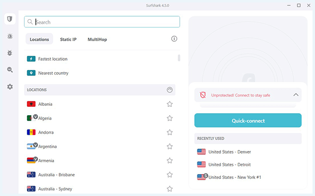This screenshot has height=196, width=315.
Task: Select the Argentina location row
Action: pyautogui.click(x=99, y=147)
